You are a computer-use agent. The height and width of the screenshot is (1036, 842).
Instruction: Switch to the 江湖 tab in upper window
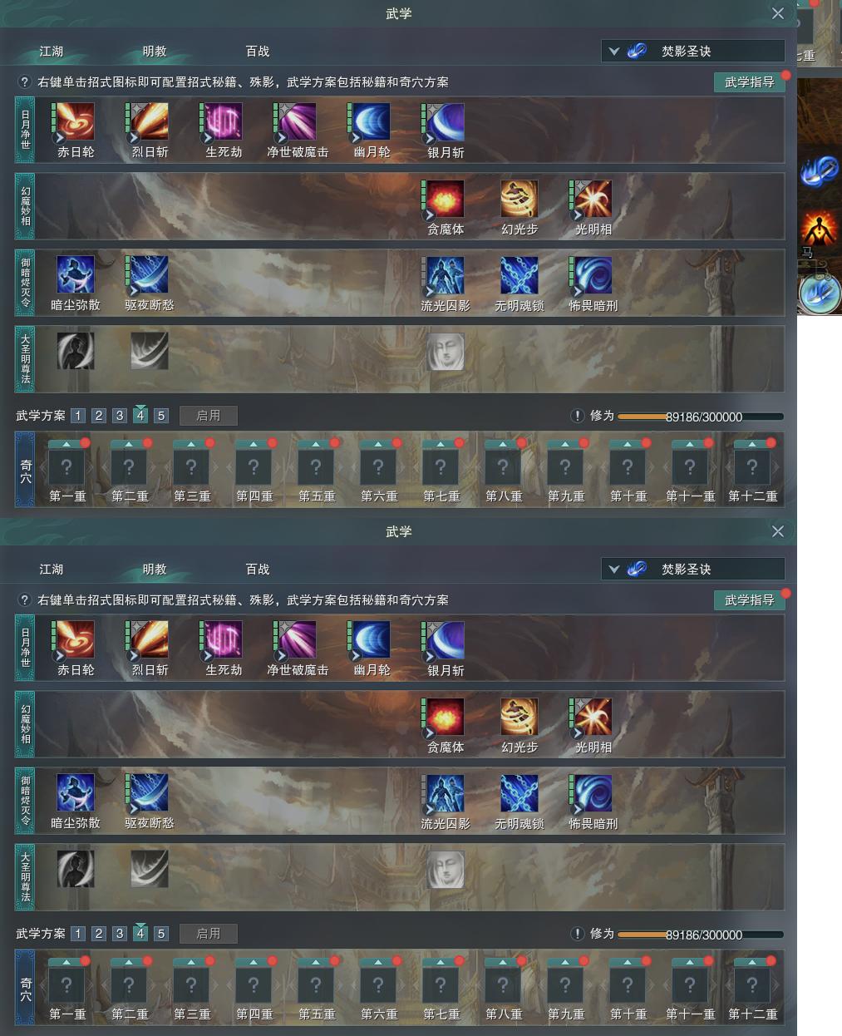coord(52,51)
